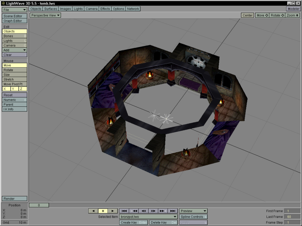Open the Perspective View dropdown

46,15
